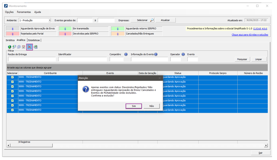The height and width of the screenshot is (160, 277).
Task: Click the 'Arraste aqui as colunas' grouping bar
Action: [137, 68]
